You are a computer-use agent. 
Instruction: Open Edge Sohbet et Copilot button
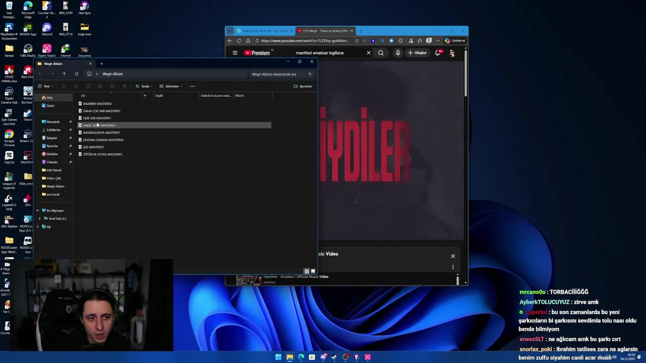455,41
